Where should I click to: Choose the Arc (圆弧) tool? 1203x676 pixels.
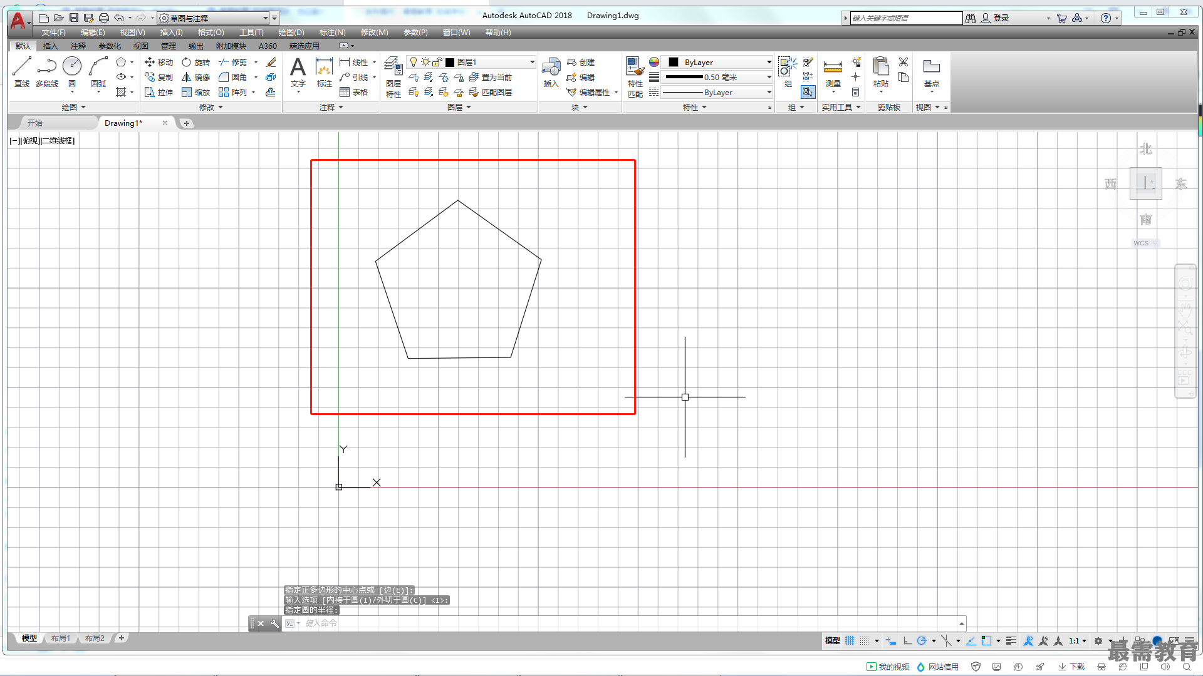coord(98,71)
